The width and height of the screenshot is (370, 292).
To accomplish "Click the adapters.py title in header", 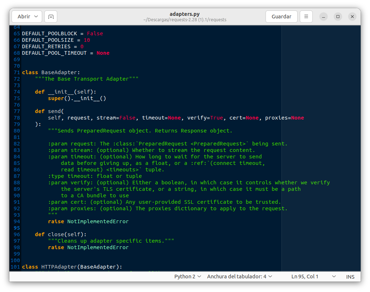I will pyautogui.click(x=184, y=14).
